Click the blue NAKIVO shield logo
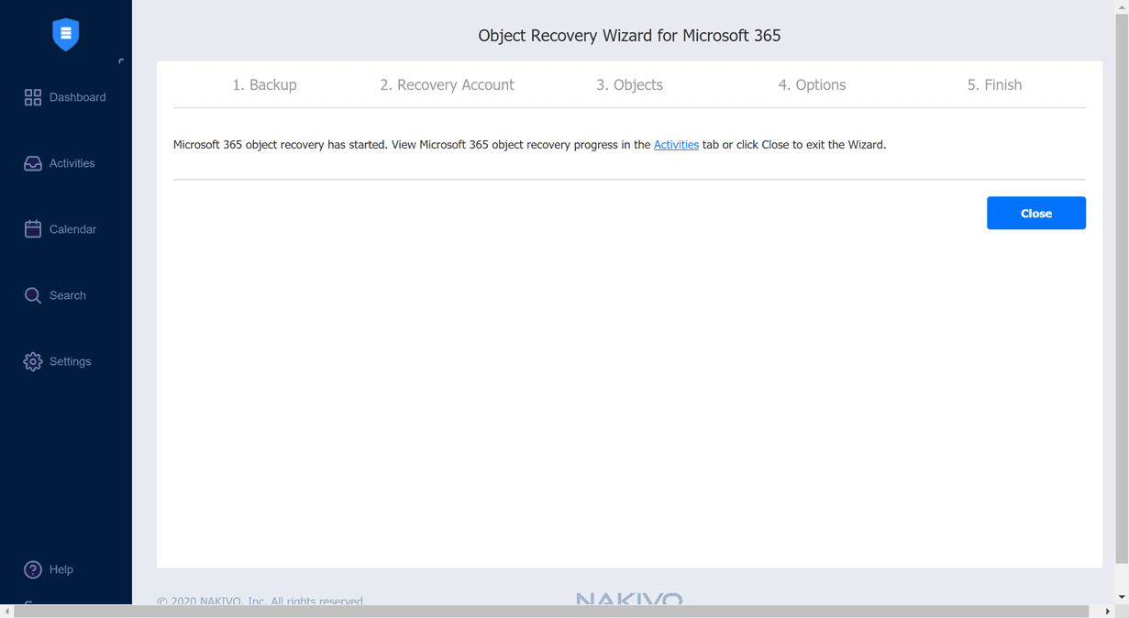The width and height of the screenshot is (1129, 618). [65, 34]
